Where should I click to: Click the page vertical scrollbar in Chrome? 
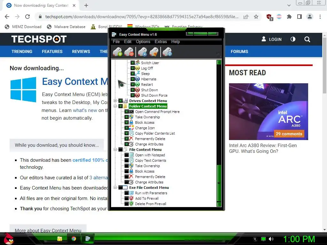(x=324, y=65)
